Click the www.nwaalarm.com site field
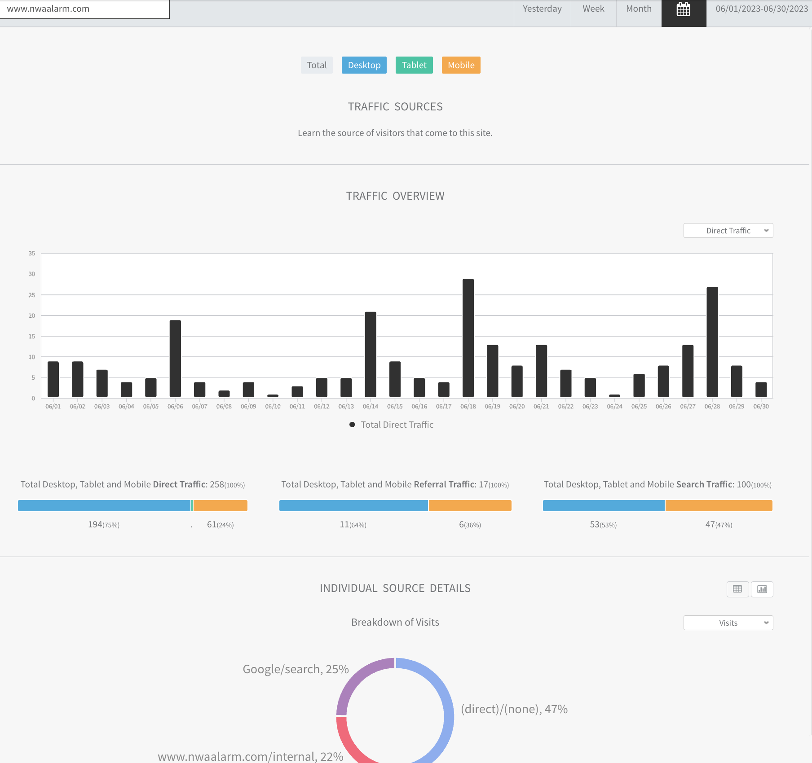Screen dimensions: 812x763 click(84, 9)
